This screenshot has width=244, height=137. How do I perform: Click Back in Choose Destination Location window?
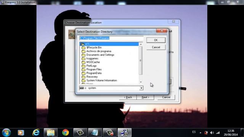(128, 97)
